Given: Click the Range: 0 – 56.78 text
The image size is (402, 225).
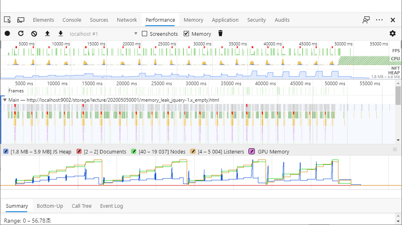Looking at the screenshot, I should pyautogui.click(x=27, y=221).
